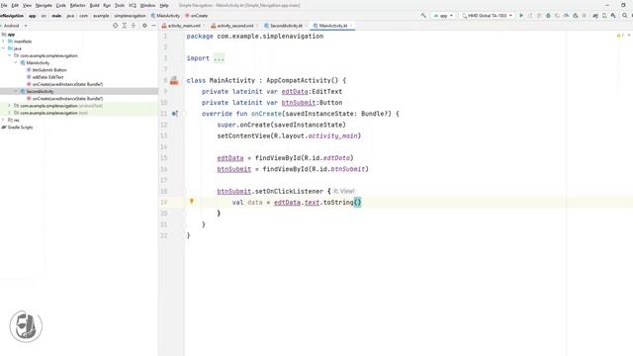Image resolution: width=633 pixels, height=356 pixels.
Task: Hide the Project panel with minus icon
Action: (x=154, y=26)
